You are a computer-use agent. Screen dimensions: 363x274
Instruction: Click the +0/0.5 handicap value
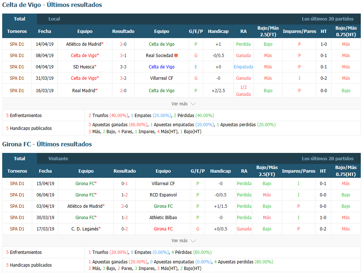click(220, 229)
